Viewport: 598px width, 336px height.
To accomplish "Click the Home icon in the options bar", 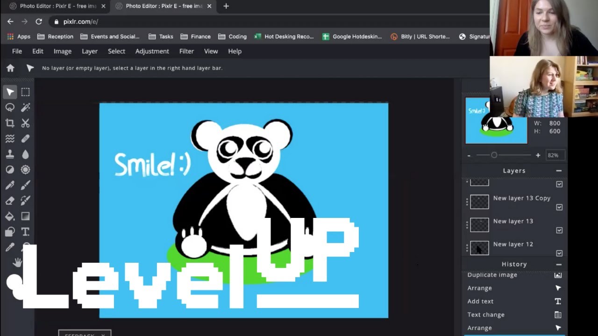I will (10, 68).
